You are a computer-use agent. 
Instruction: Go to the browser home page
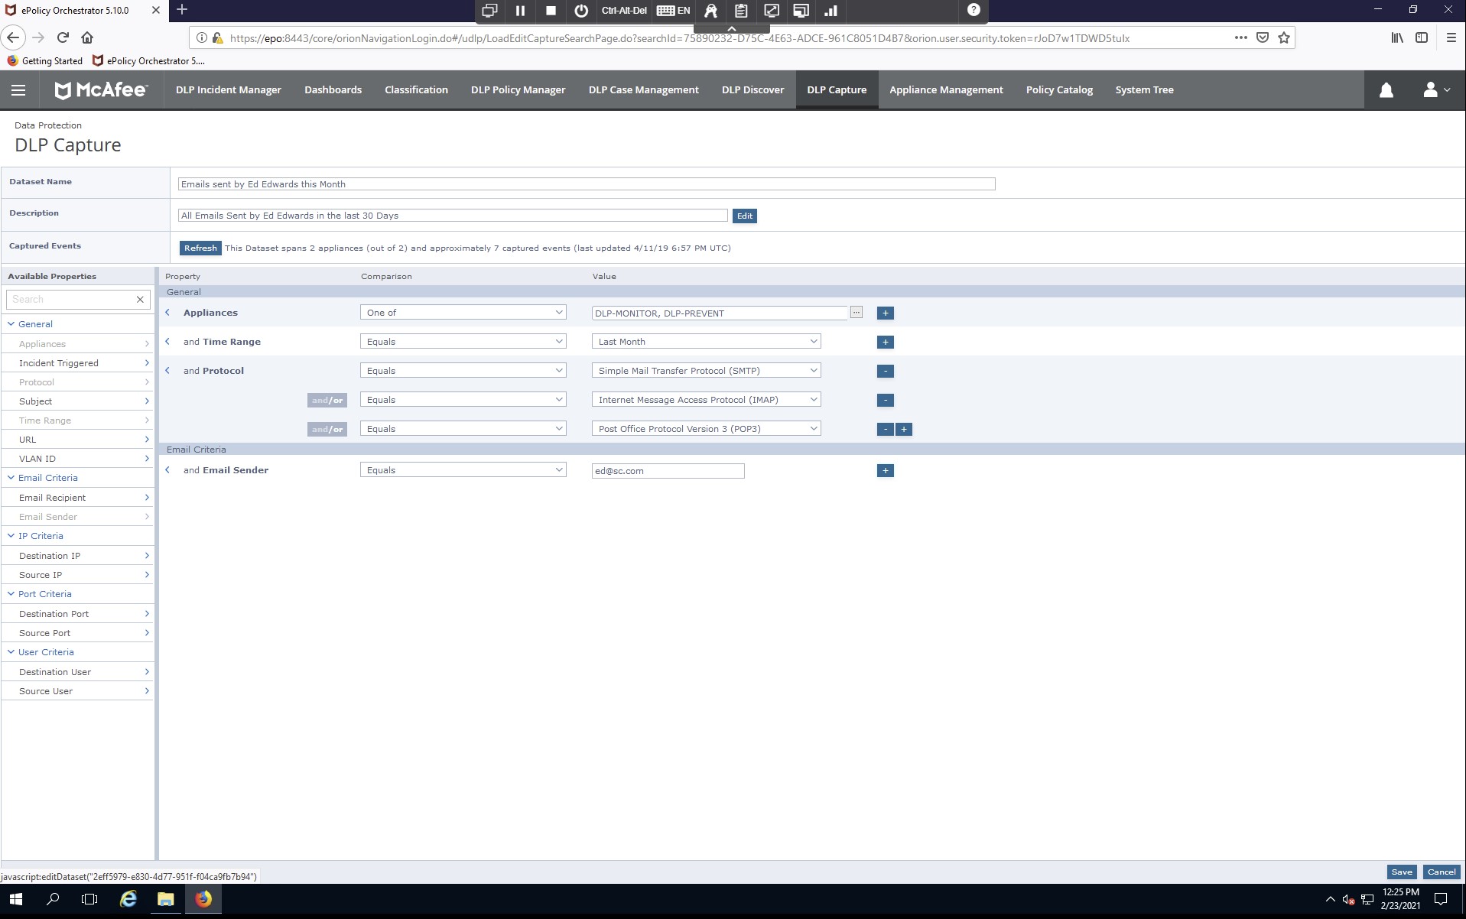pyautogui.click(x=87, y=37)
